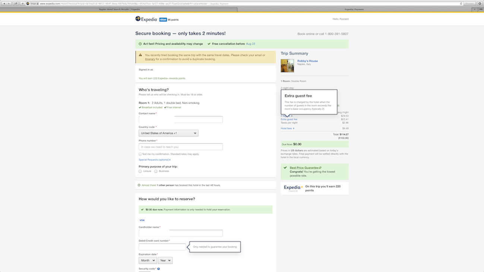Click the Total: $114.27 amount
Image resolution: width=484 pixels, height=272 pixels.
tap(341, 135)
